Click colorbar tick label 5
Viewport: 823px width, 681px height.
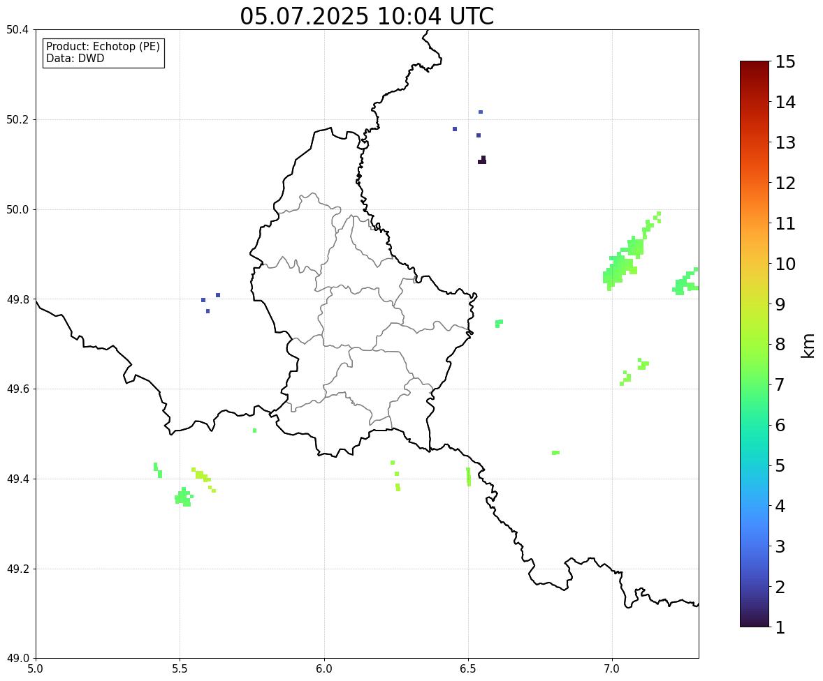(x=780, y=465)
